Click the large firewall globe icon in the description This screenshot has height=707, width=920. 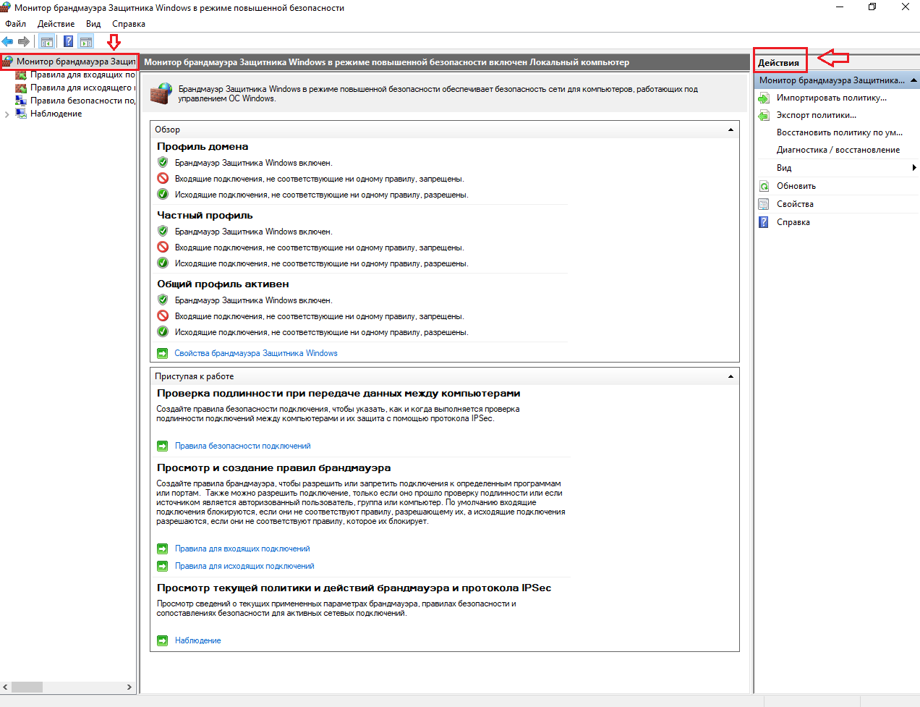pos(161,93)
